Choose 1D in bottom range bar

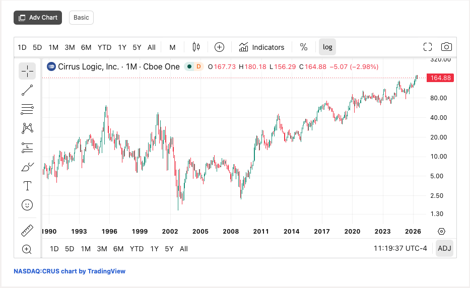coord(54,249)
